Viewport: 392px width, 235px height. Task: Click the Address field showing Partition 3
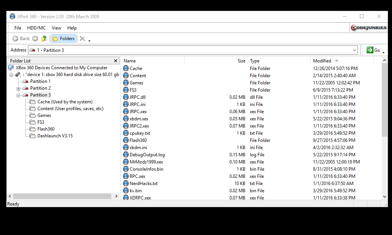coord(193,50)
